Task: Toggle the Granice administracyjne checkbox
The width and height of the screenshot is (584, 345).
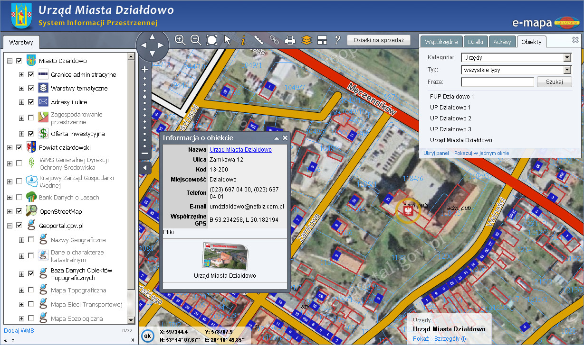Action: 31,74
